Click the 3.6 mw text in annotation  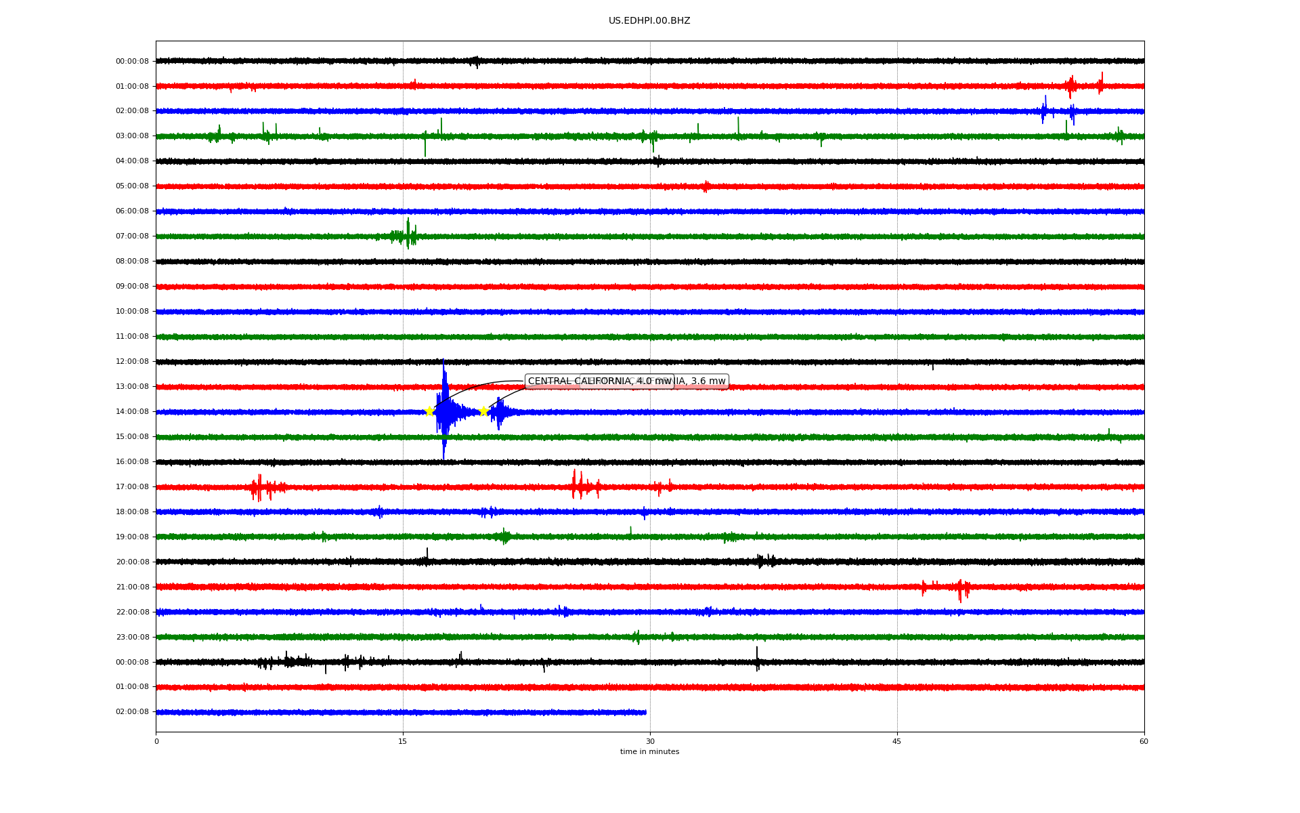tap(708, 381)
